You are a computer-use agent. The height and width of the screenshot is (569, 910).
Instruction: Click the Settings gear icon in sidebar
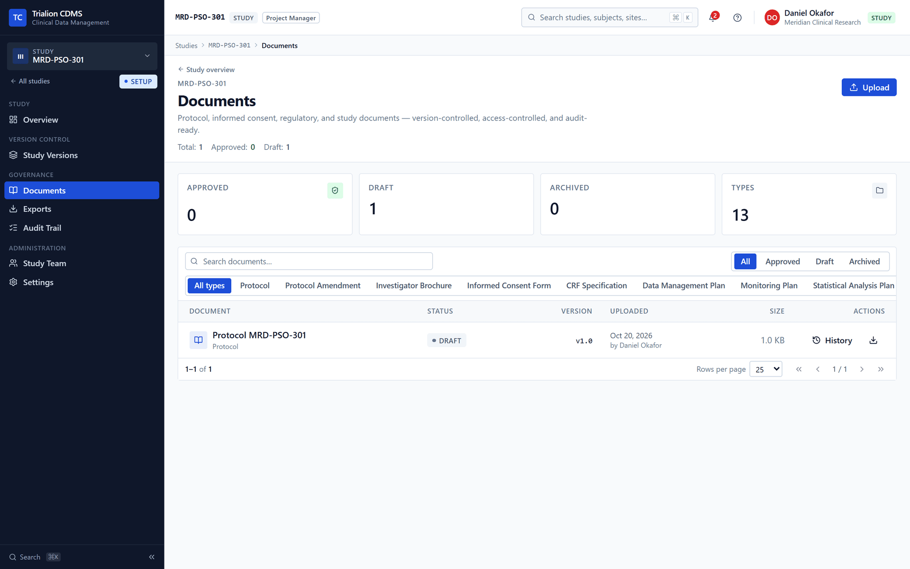point(13,282)
